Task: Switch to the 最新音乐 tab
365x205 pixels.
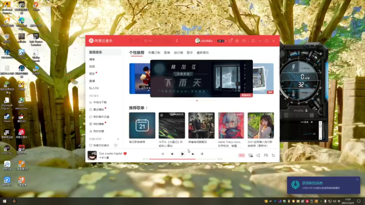Action: 203,53
